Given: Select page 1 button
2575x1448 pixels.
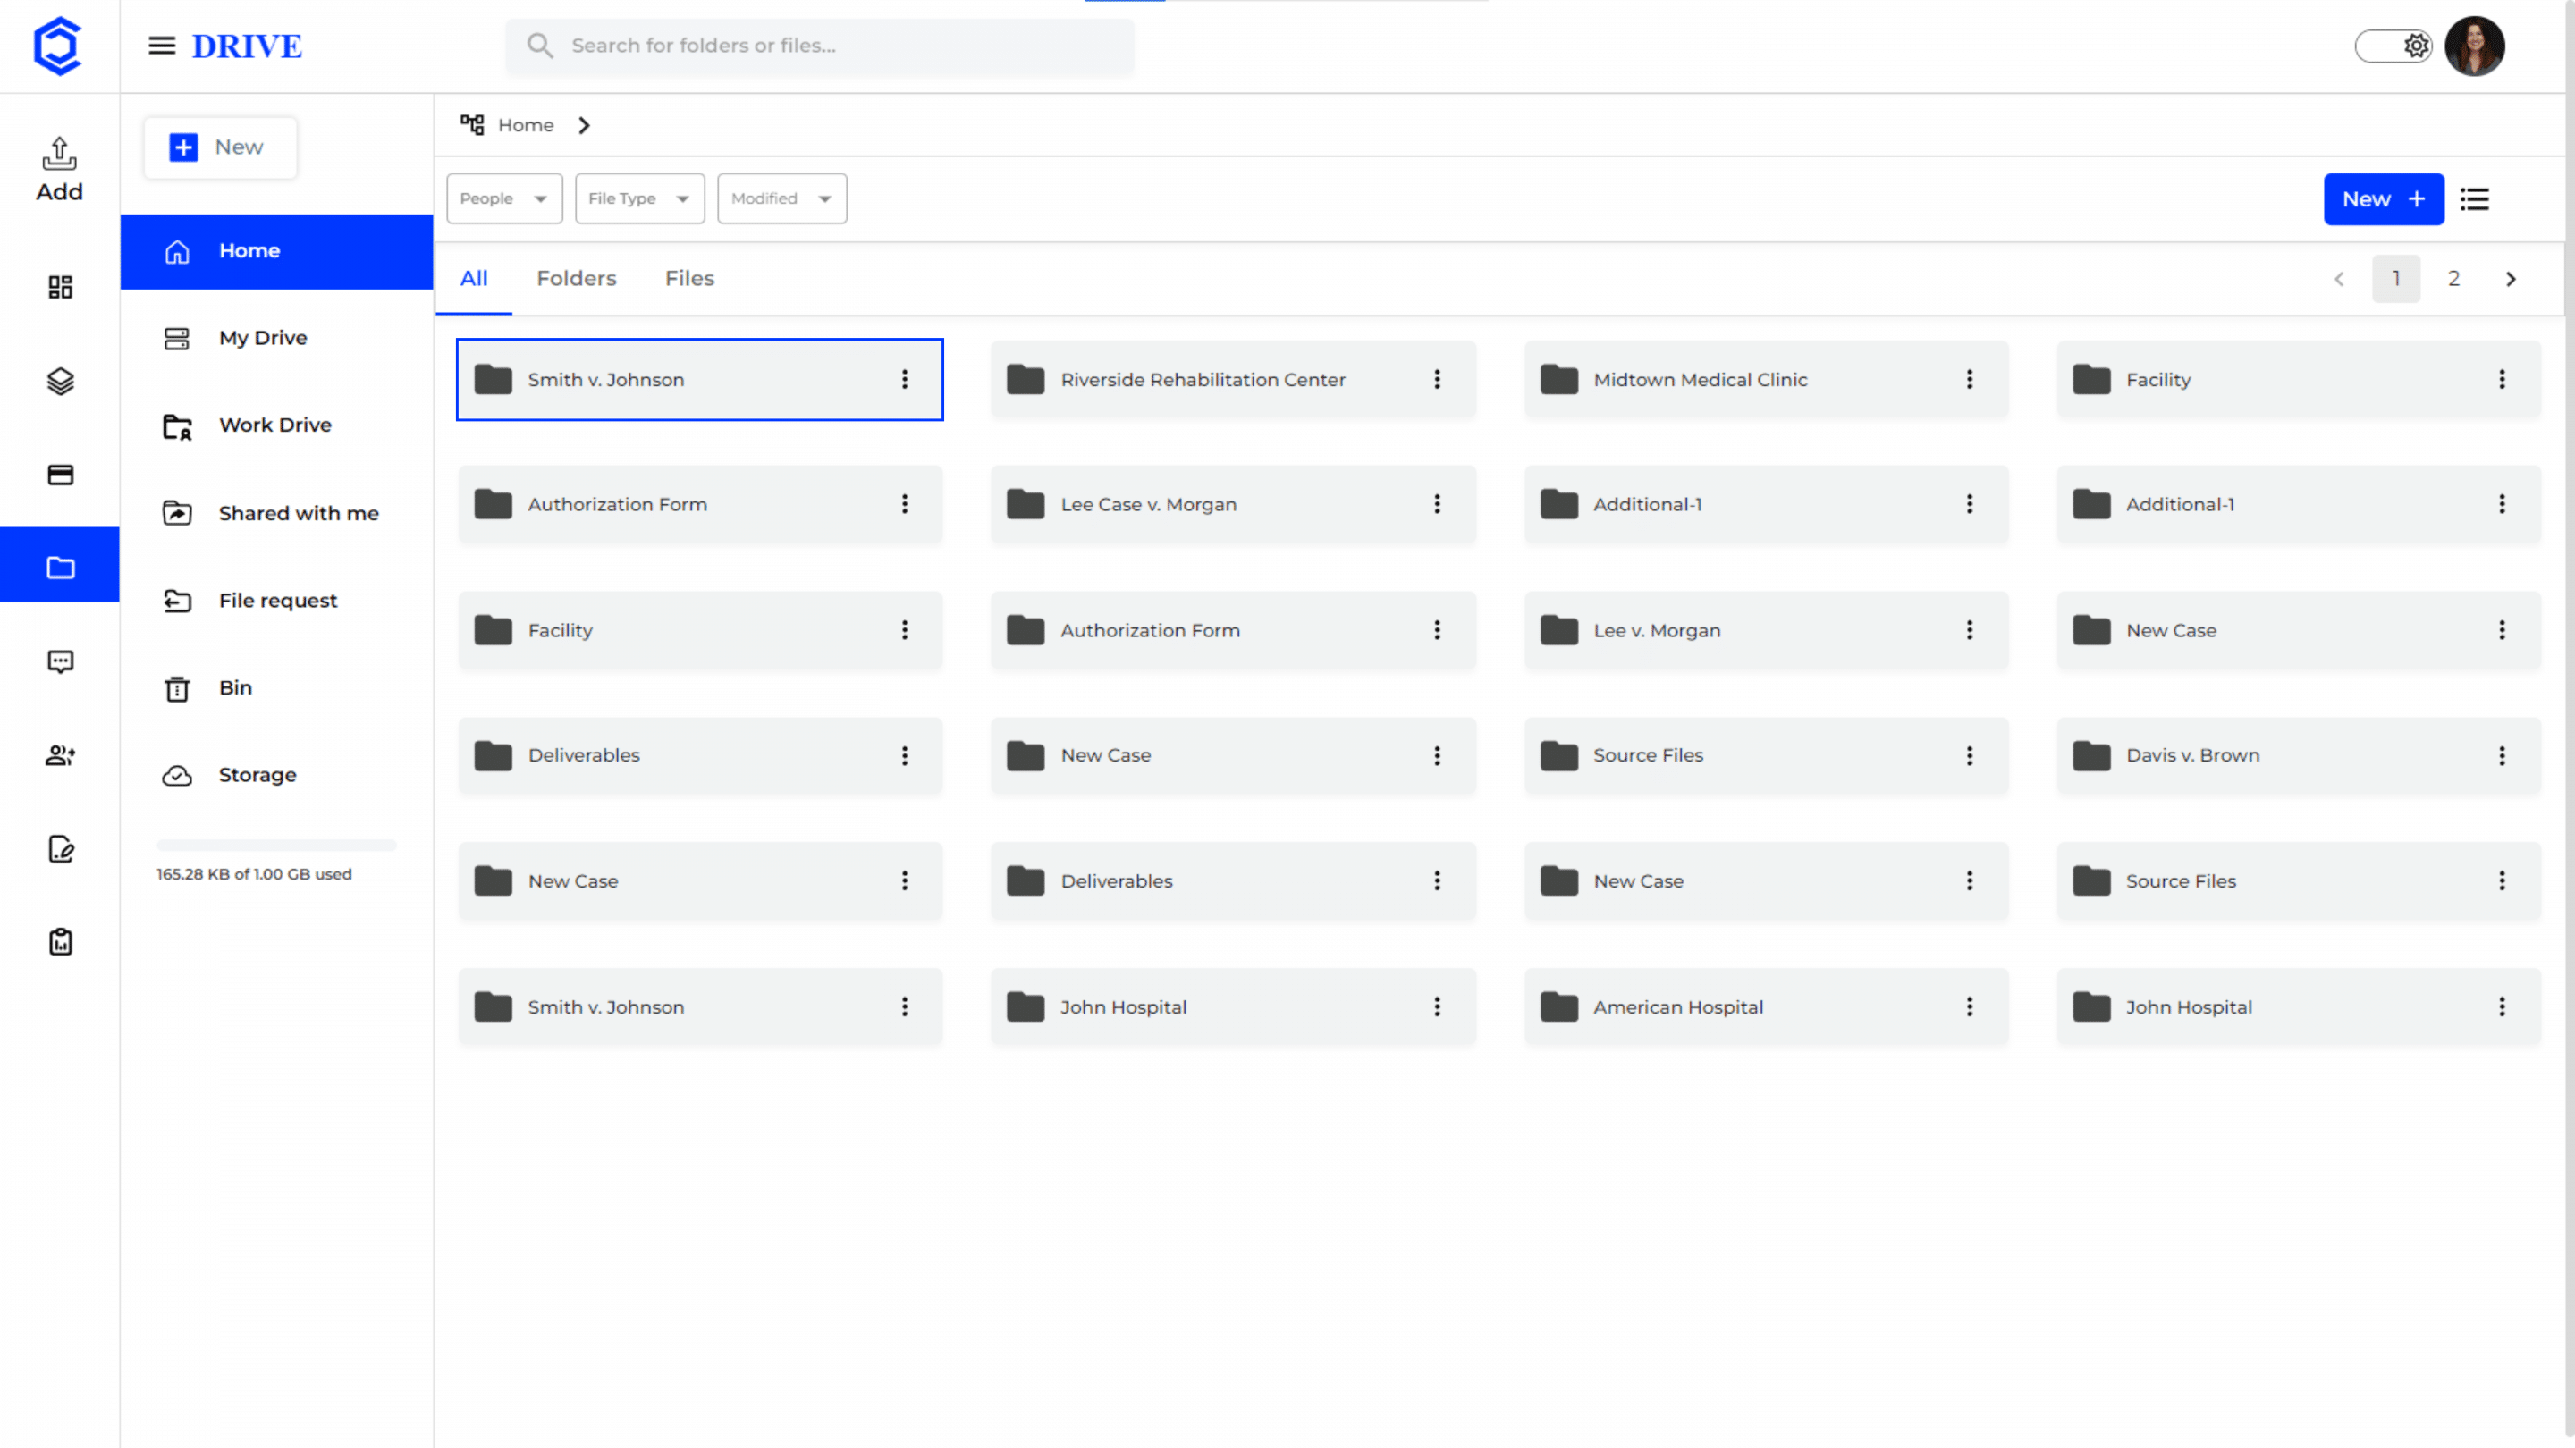Looking at the screenshot, I should pos(2396,279).
